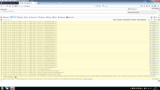
Task: Open the Więcej narzędzi overflow chevron
Action: (x=155, y=6)
